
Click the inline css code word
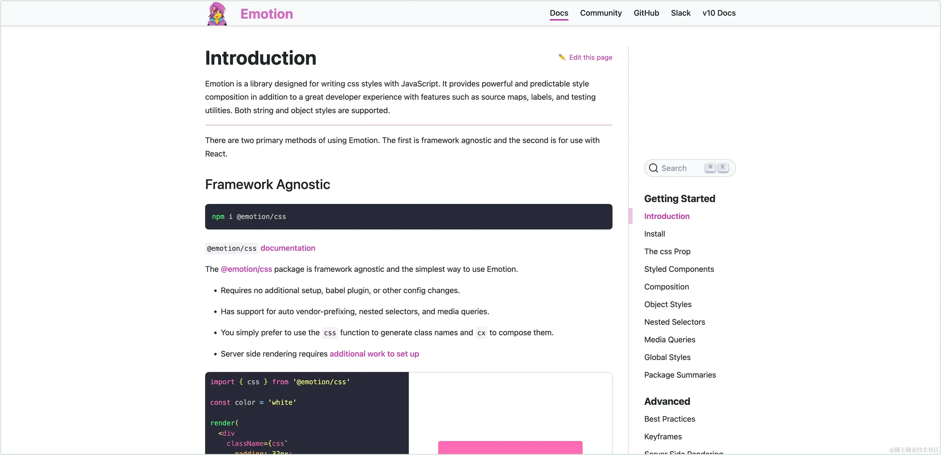click(x=330, y=333)
